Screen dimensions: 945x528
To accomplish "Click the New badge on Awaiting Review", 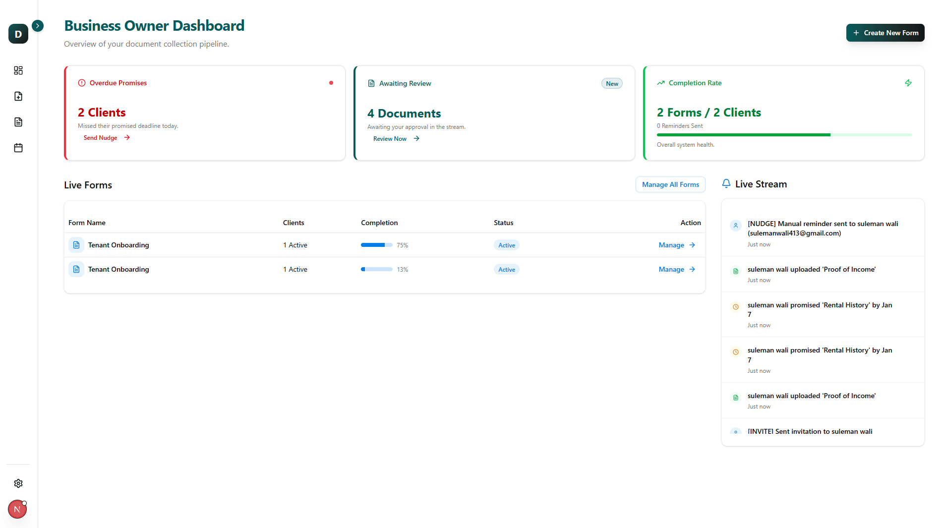I will (611, 83).
